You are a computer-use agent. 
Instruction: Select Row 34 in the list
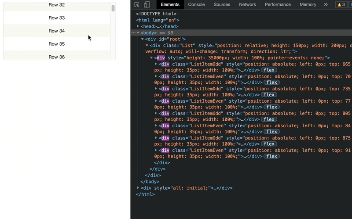(57, 31)
